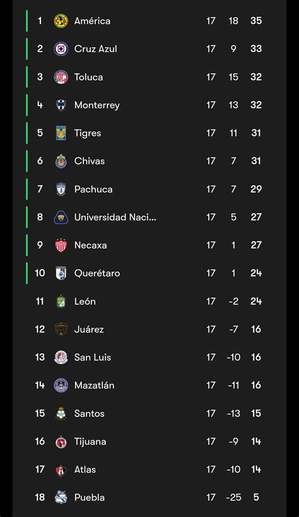Click the Universidad Nacional puma logo
The width and height of the screenshot is (299, 517).
[61, 217]
